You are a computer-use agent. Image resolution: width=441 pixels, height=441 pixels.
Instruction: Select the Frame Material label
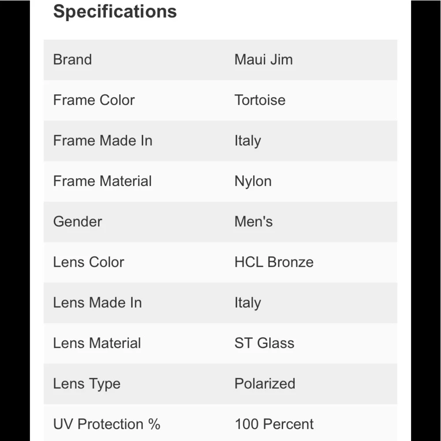pos(102,181)
